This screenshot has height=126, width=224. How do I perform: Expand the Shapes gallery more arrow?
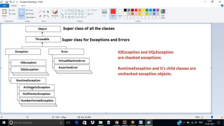85,17
